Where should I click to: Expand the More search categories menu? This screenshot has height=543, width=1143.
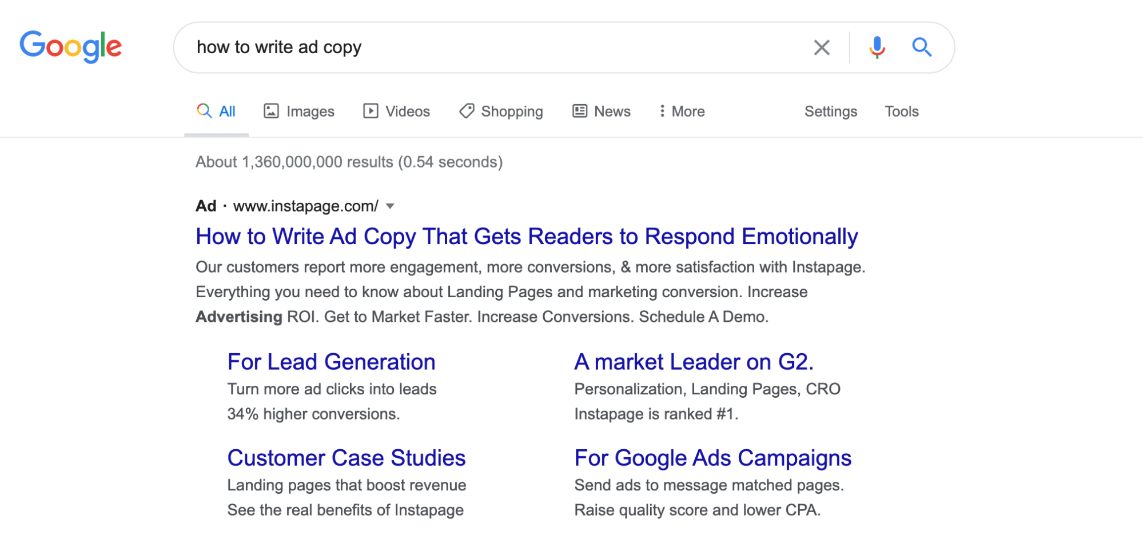click(682, 111)
